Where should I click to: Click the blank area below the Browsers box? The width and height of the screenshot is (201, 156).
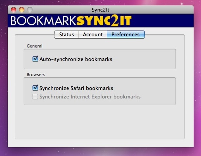[100, 122]
